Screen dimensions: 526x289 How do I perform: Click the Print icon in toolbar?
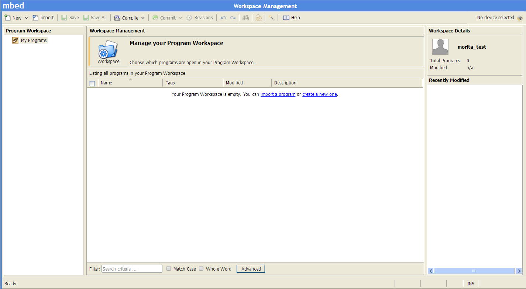tap(259, 18)
